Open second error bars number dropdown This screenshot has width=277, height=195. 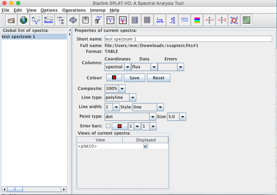153,126
